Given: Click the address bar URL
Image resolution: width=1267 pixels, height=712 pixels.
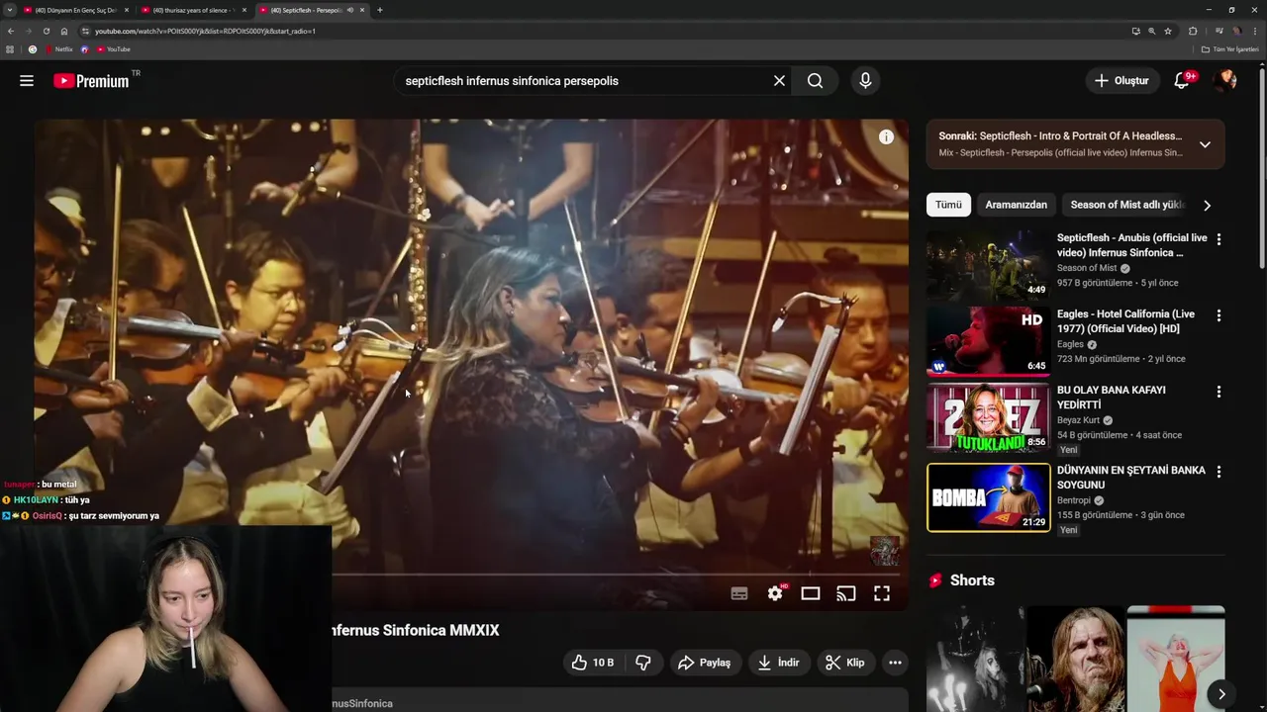Looking at the screenshot, I should coord(206,31).
